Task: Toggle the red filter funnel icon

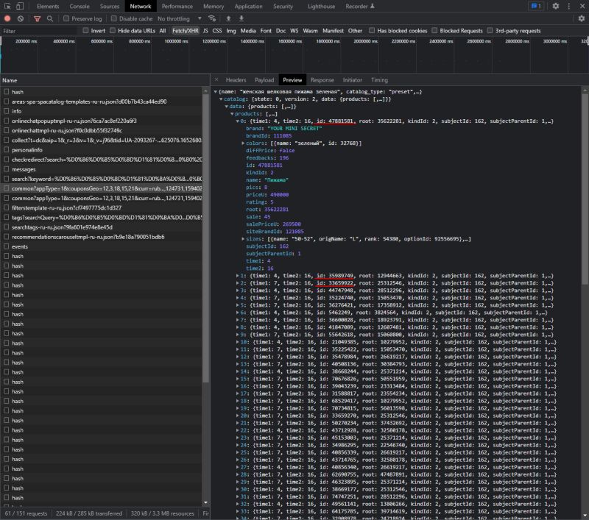Action: 38,19
